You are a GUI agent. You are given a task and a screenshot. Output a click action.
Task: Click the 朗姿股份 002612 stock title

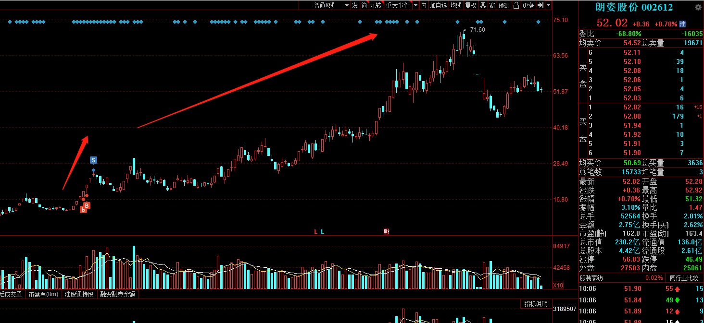[634, 7]
